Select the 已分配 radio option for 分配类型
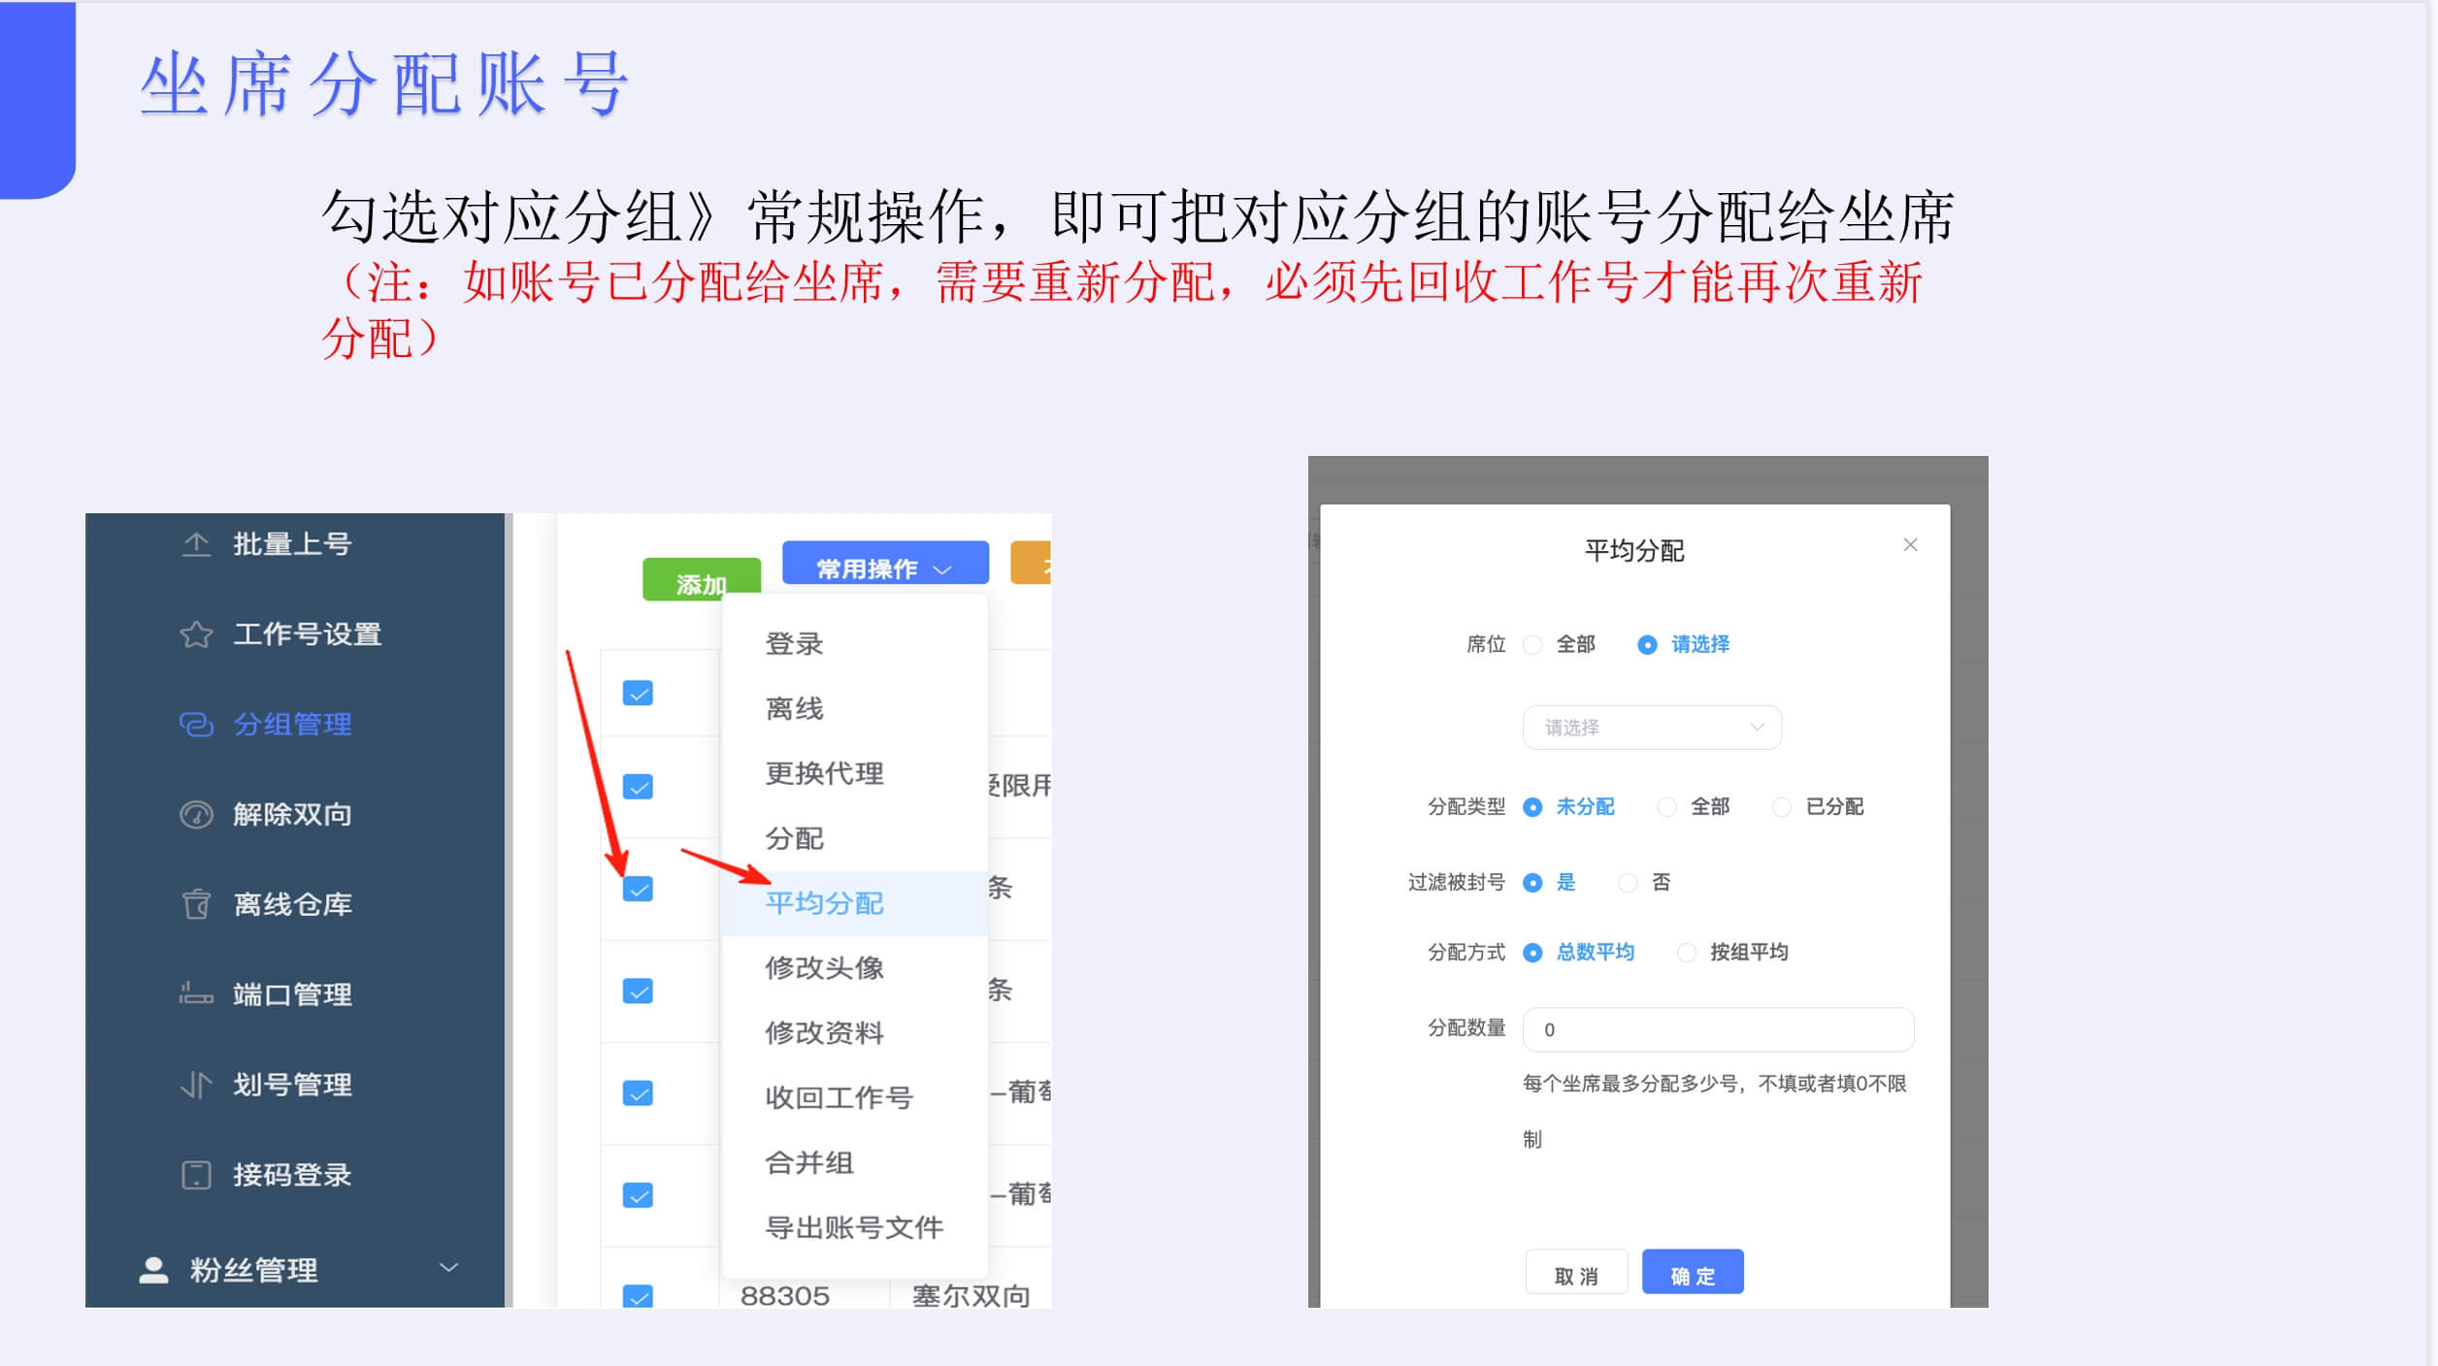2438x1366 pixels. [1782, 806]
